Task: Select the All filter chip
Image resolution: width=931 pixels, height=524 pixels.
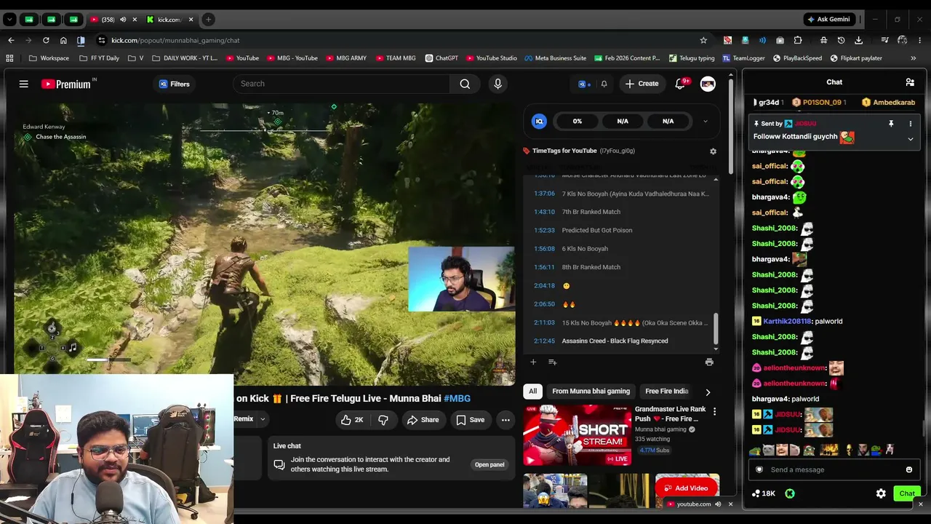Action: pyautogui.click(x=532, y=392)
